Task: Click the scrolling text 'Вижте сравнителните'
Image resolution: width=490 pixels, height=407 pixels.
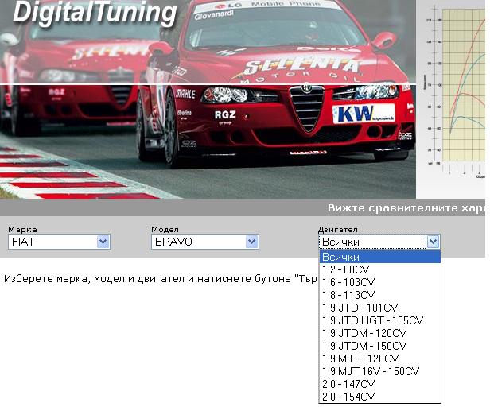Action: [406, 208]
